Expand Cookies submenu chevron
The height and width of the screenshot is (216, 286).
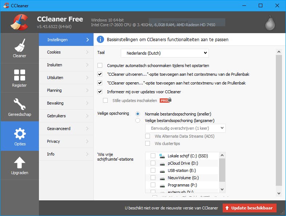click(87, 52)
